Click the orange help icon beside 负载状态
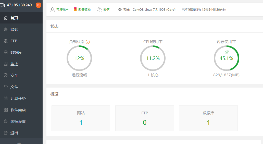The width and height of the screenshot is (263, 144). [x=88, y=42]
